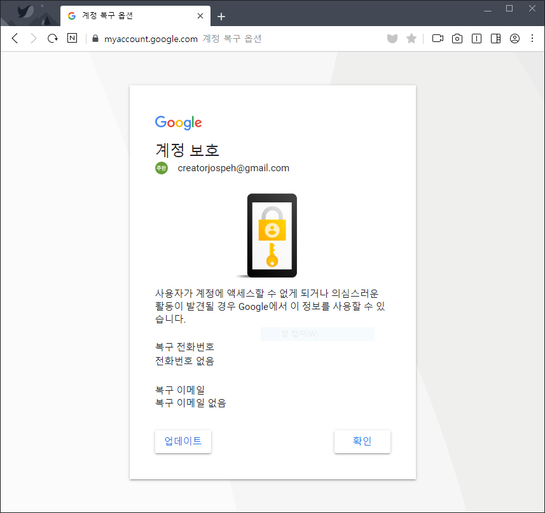
Task: Click the email creatorjospeh@gmail.com
Action: click(233, 168)
